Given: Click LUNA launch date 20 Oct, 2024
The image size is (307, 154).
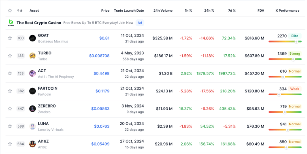Looking at the screenshot, I should click(x=132, y=124).
